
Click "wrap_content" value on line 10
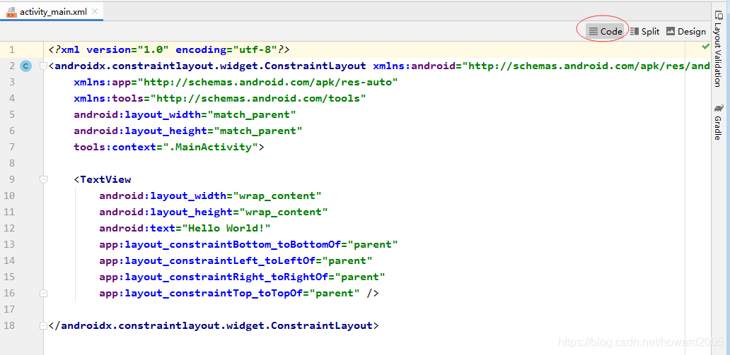278,195
